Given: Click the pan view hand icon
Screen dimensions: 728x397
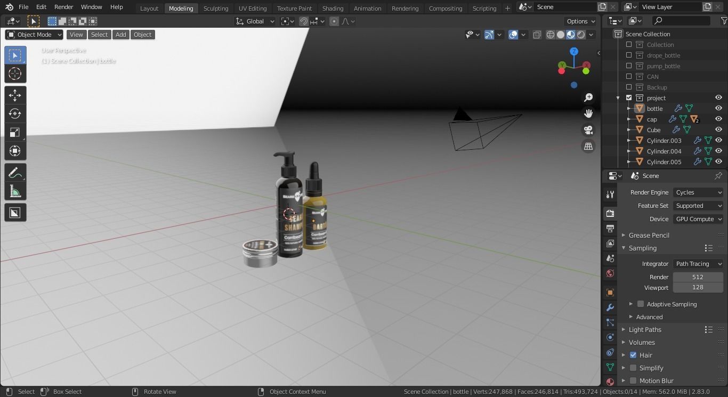Looking at the screenshot, I should 588,114.
